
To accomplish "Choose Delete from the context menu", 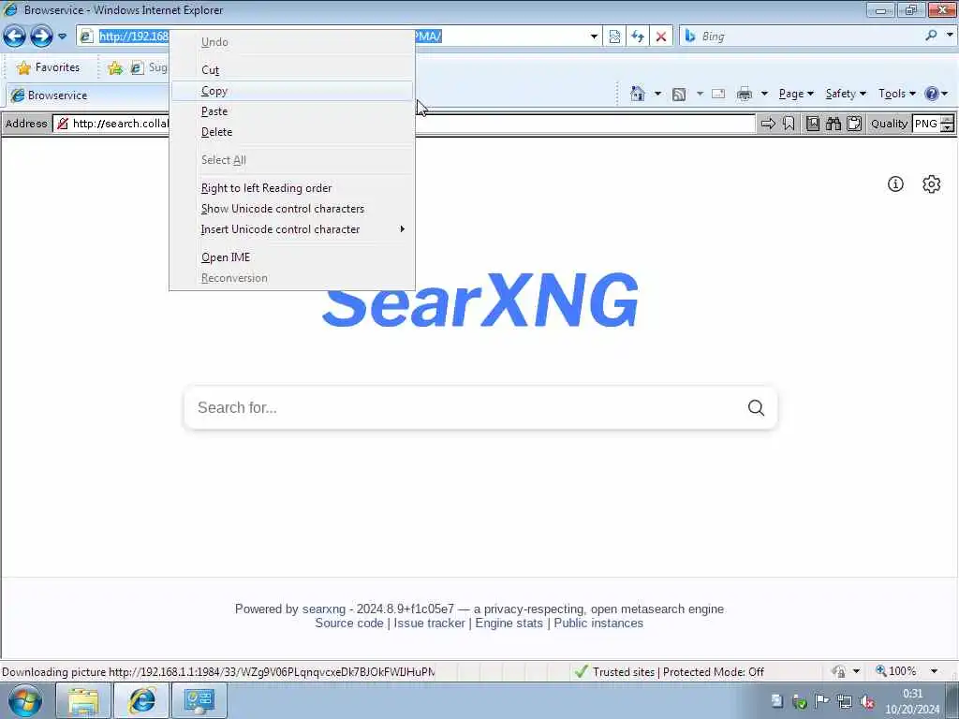I will (292, 132).
